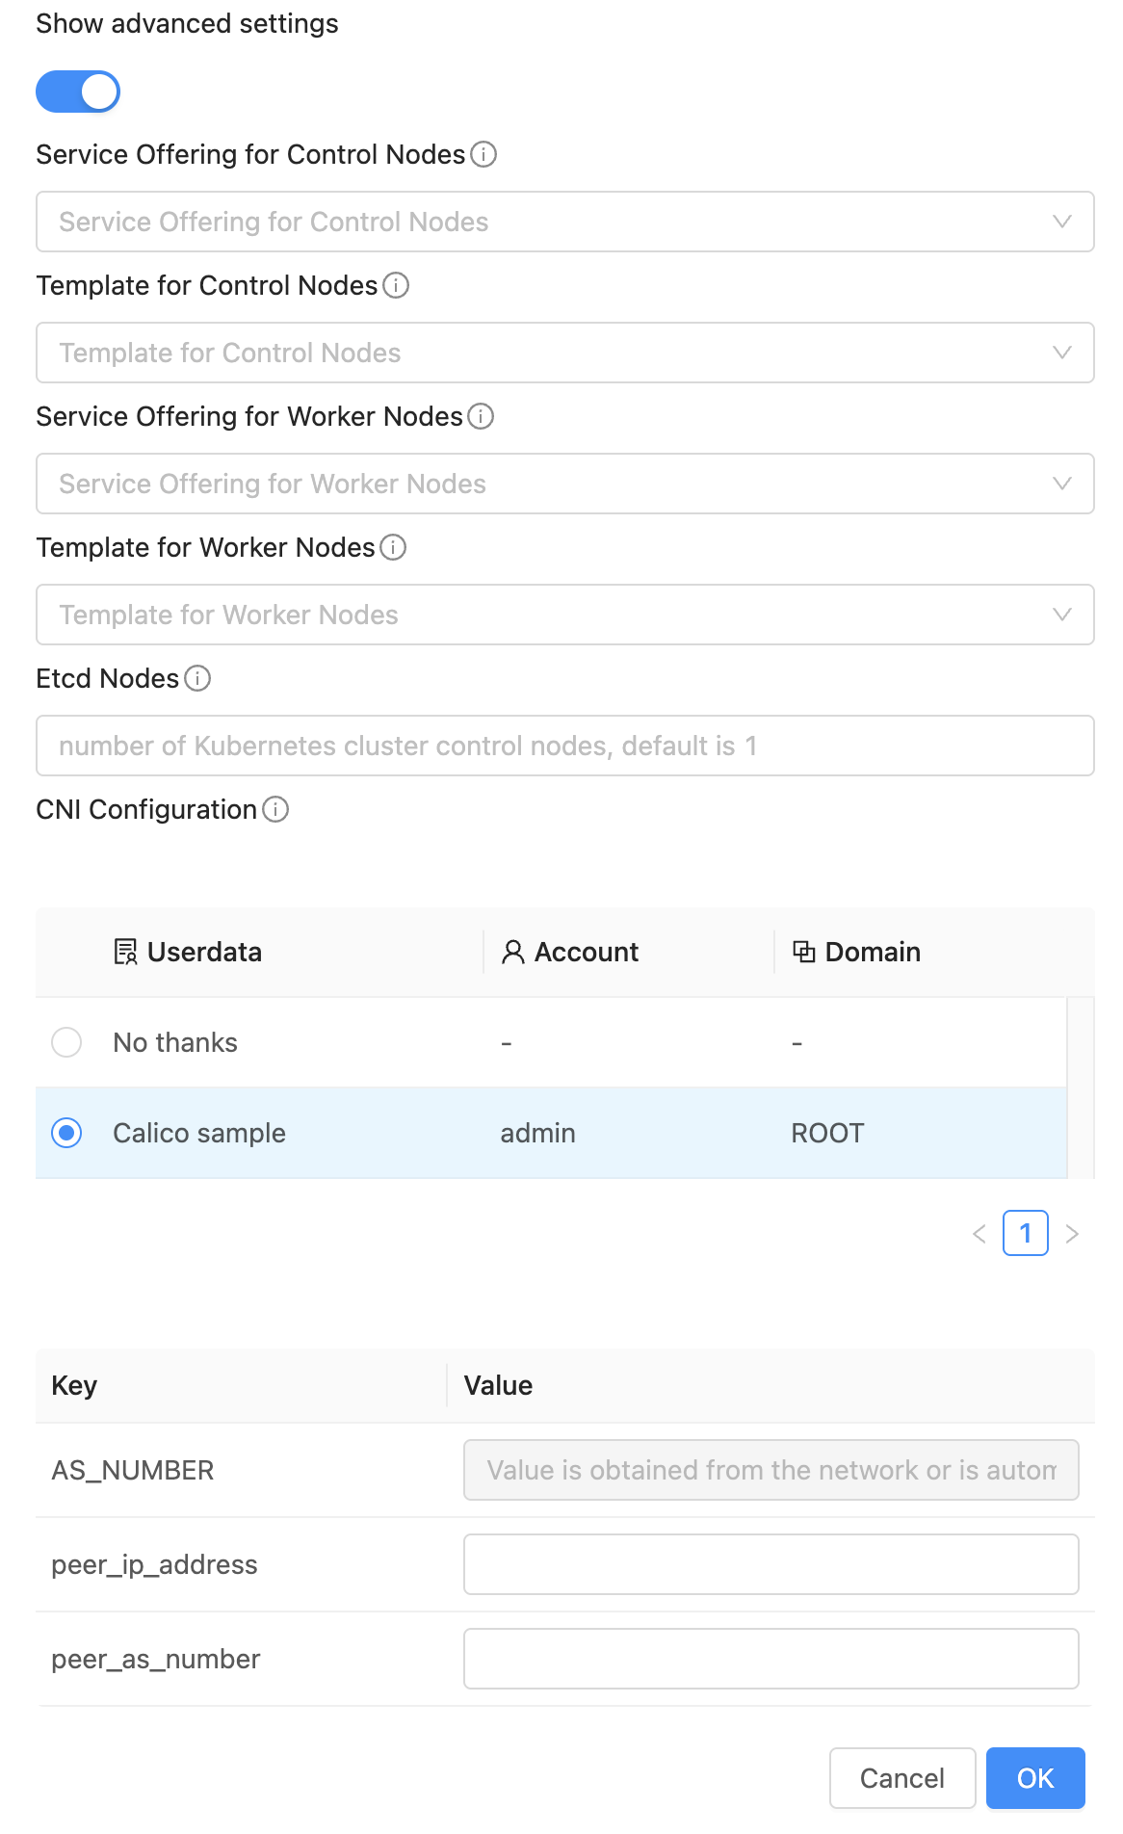
Task: Click info icon beside Template for Control Nodes
Action: (396, 285)
